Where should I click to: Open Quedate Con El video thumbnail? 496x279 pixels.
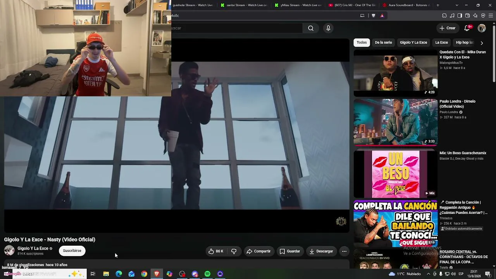coord(395,73)
